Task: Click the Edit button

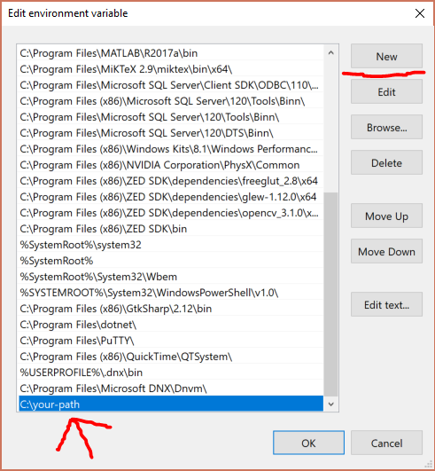Action: (386, 91)
